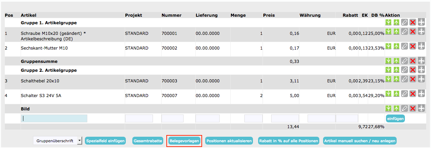431x148 pixels.
Task: Move Sechskant-Mutter M10 row up
Action: click(396, 46)
